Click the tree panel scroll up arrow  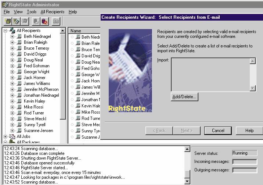(x=62, y=31)
